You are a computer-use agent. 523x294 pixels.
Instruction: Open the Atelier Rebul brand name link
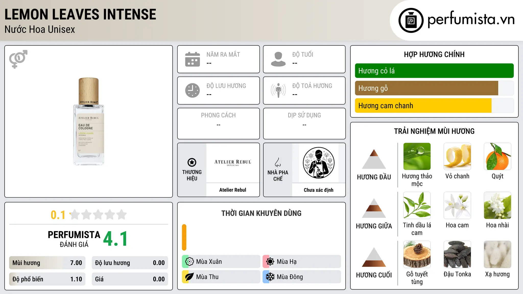pos(233,190)
